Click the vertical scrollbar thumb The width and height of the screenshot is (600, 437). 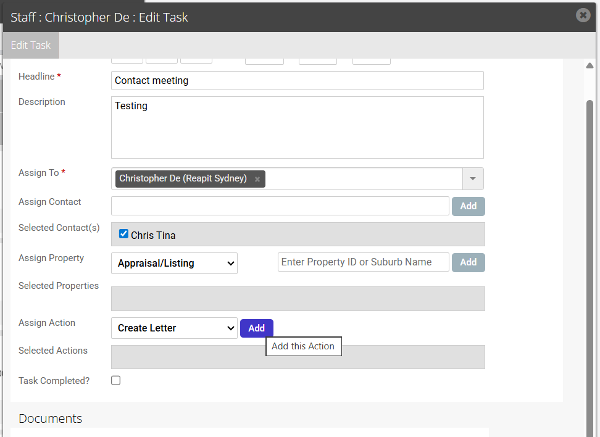pyautogui.click(x=590, y=268)
